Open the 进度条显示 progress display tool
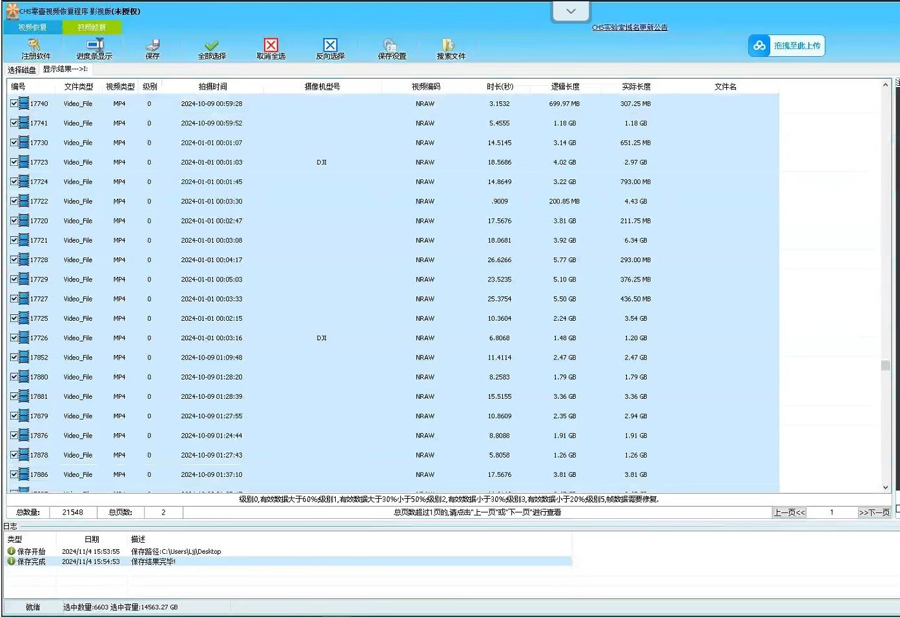This screenshot has width=900, height=617. point(95,45)
